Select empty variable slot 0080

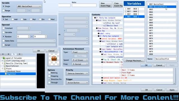[162, 54]
